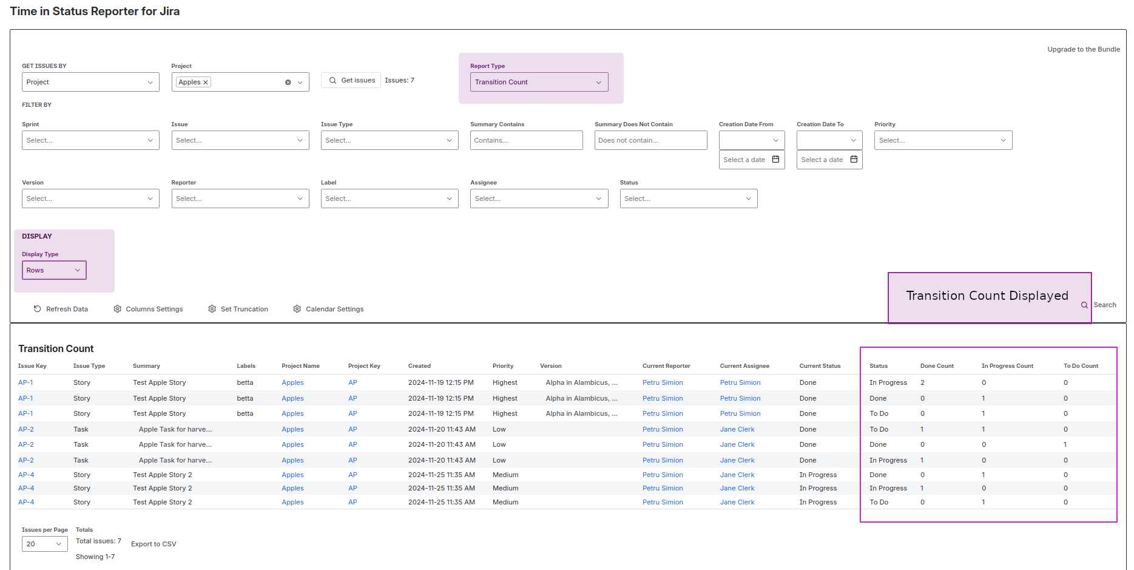Image resolution: width=1134 pixels, height=570 pixels.
Task: Open Calendar Settings gear icon
Action: tap(297, 309)
